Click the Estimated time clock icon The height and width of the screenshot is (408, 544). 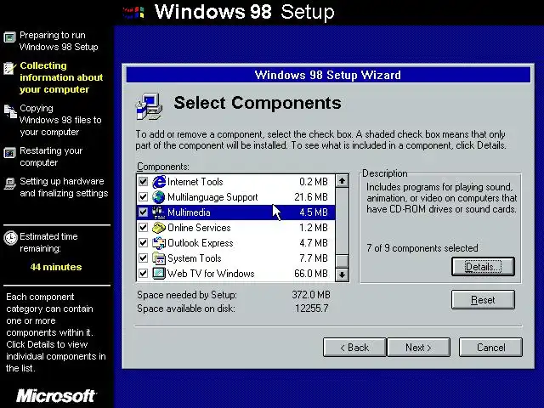[x=10, y=238]
